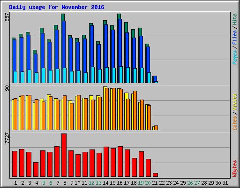Click the cyan "Pages" legend label

[234, 57]
